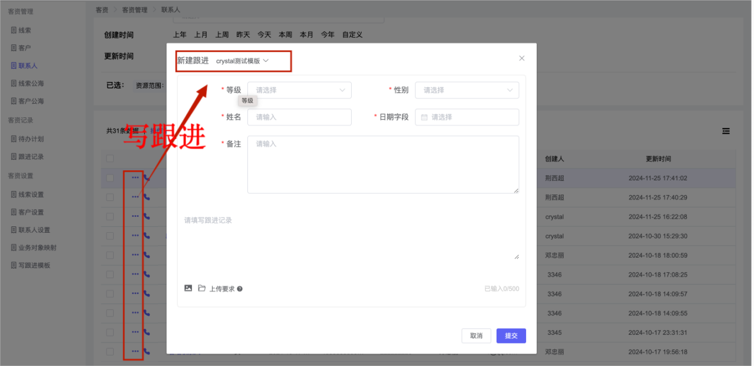The image size is (754, 366).
Task: Click the 取消 cancel button
Action: (x=477, y=335)
